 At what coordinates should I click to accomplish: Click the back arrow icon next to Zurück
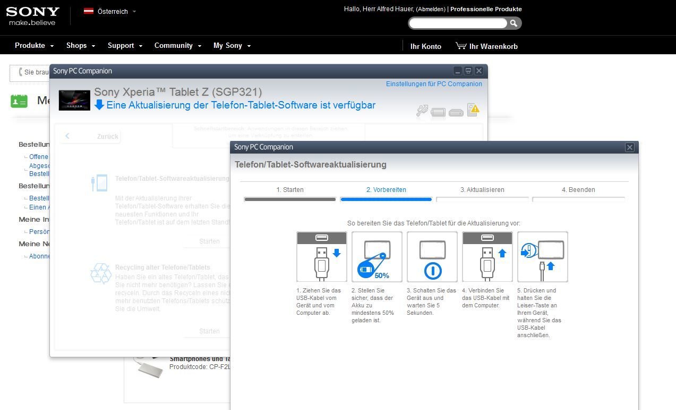click(67, 136)
